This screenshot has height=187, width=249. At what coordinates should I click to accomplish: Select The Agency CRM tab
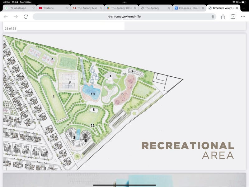[x=120, y=8]
